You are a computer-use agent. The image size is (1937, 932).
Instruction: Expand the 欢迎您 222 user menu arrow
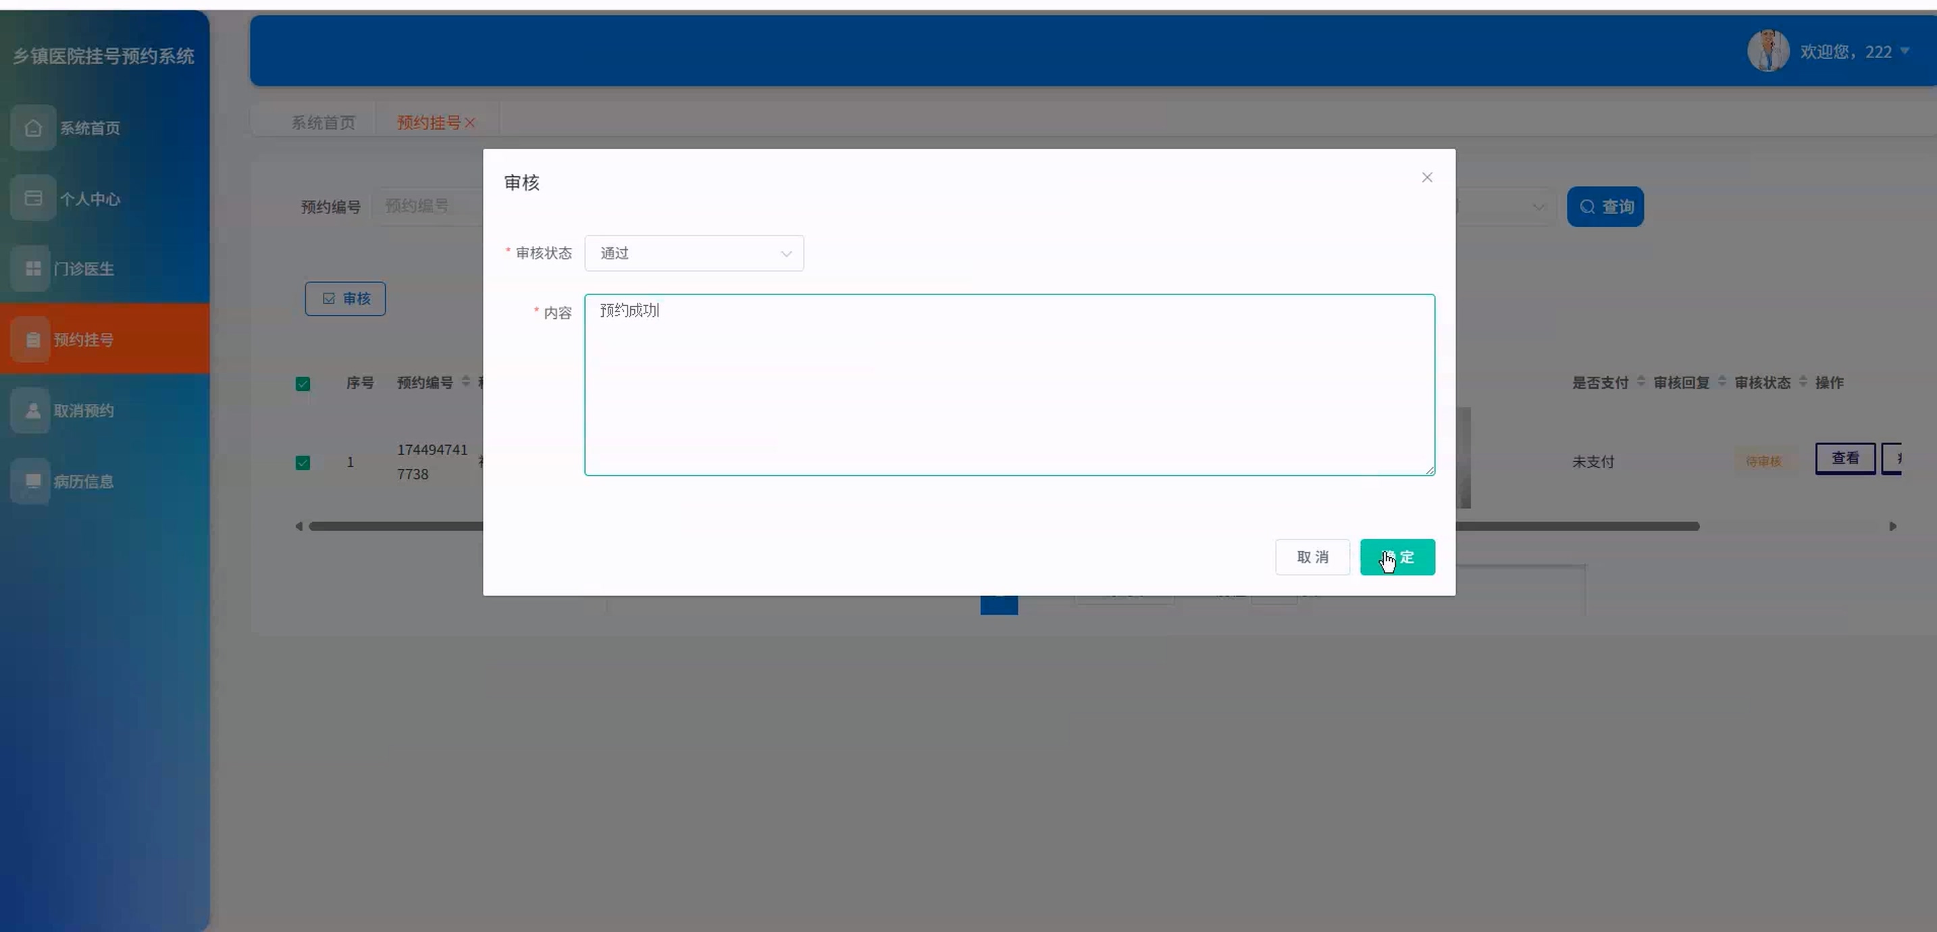[1905, 51]
